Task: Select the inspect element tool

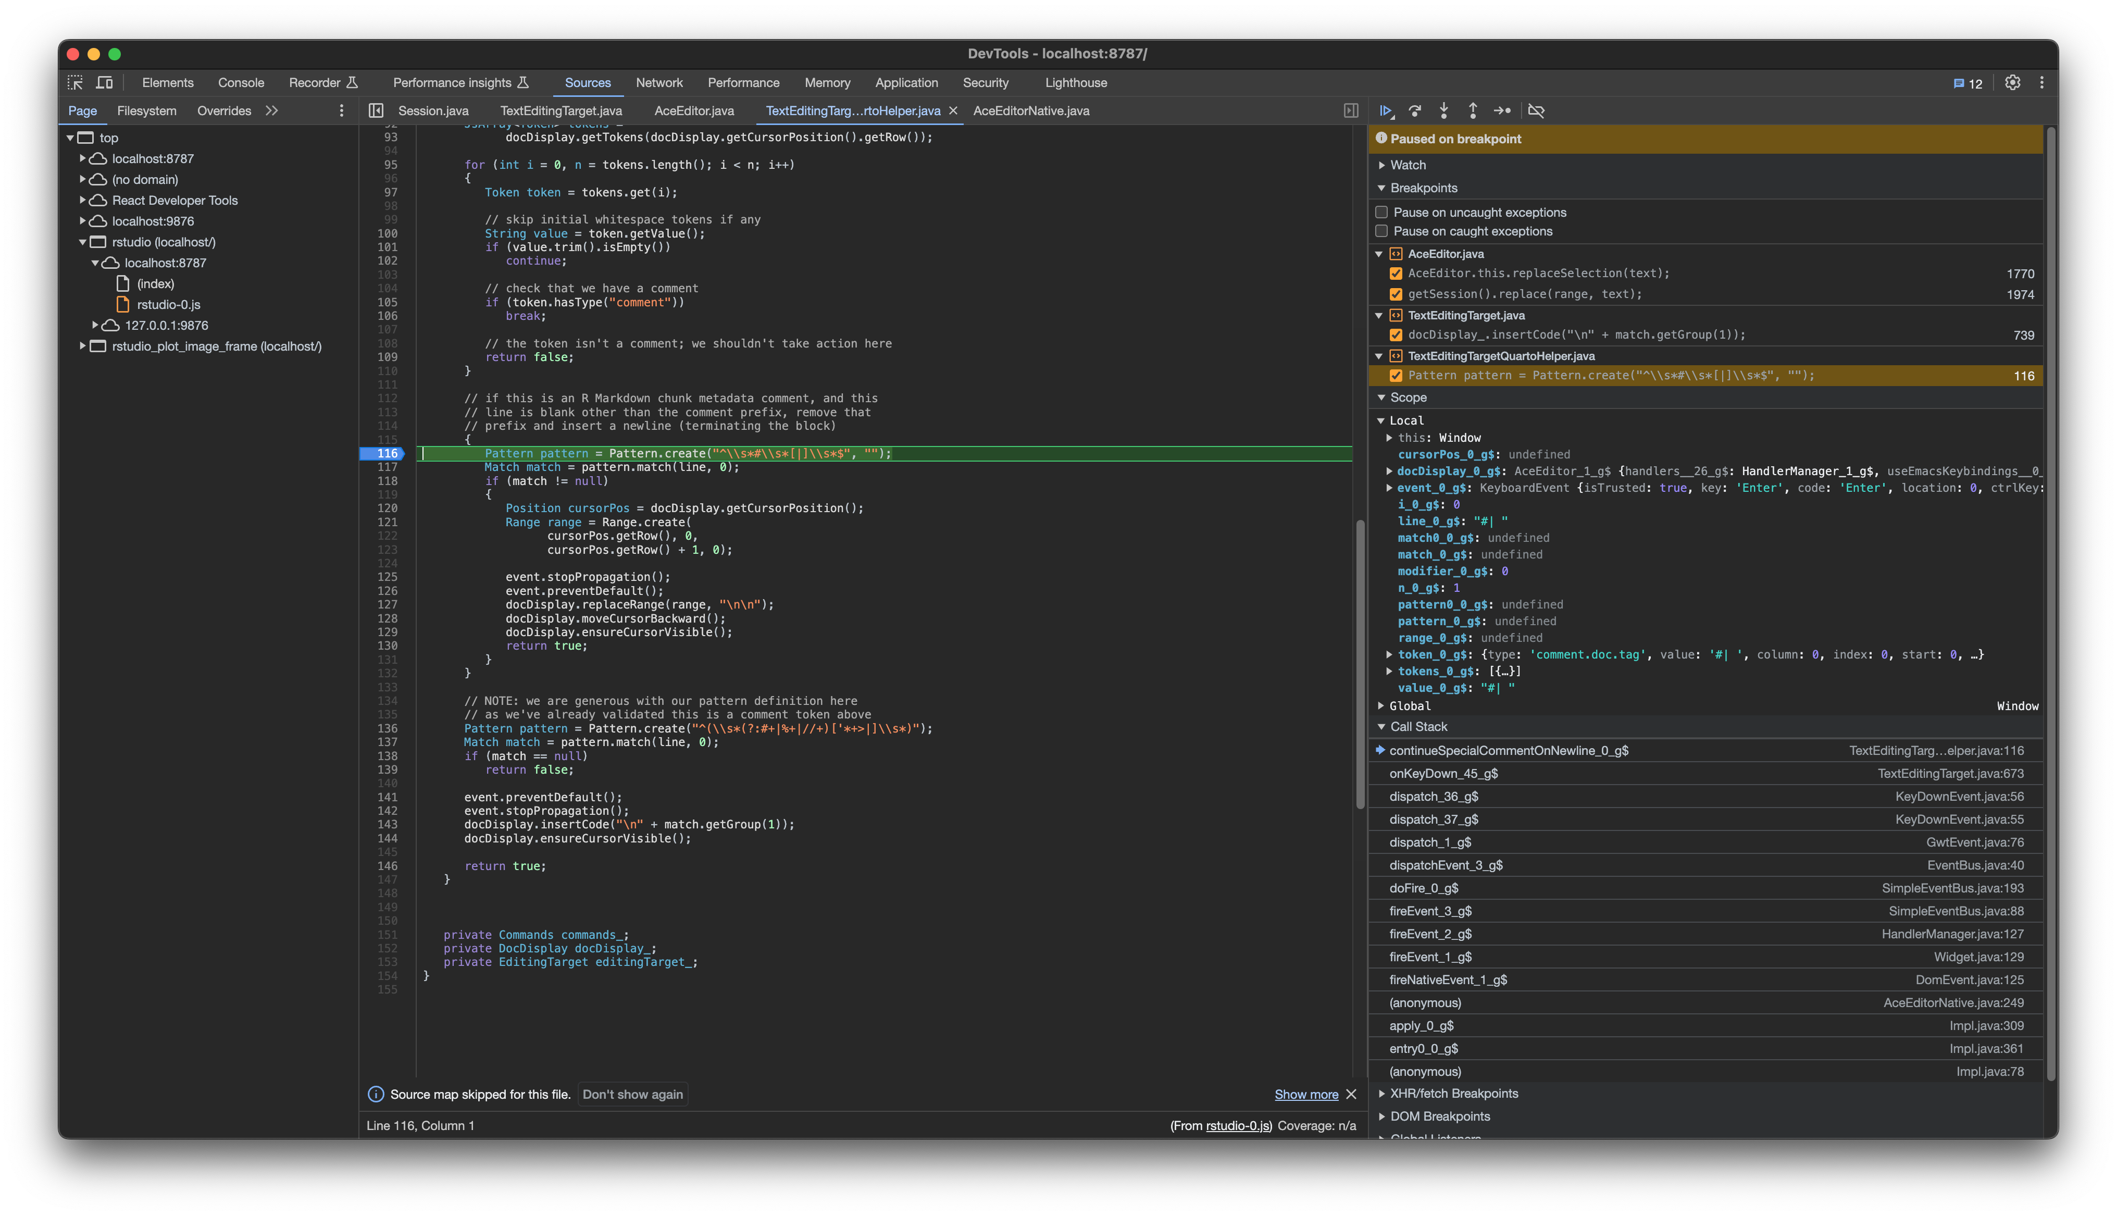Action: pos(74,83)
